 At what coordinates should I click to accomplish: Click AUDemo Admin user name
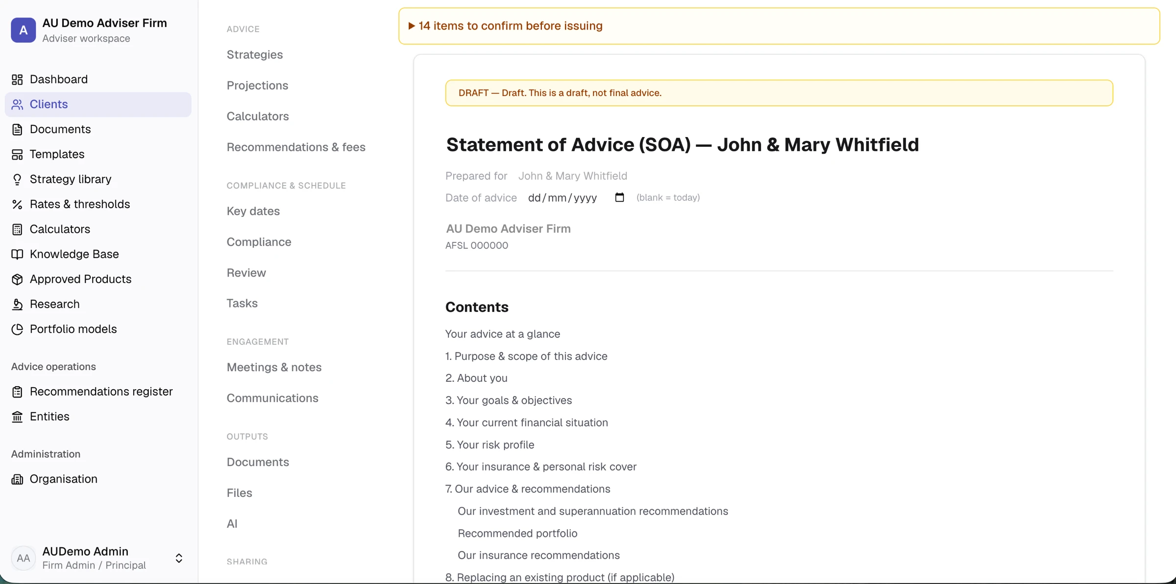tap(85, 551)
